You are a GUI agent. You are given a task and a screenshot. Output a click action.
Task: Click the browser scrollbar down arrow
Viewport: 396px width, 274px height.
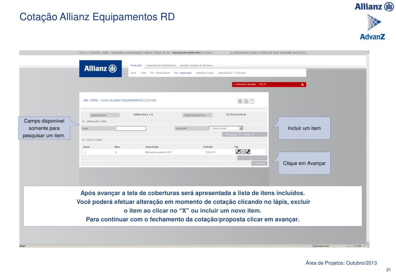[368, 243]
